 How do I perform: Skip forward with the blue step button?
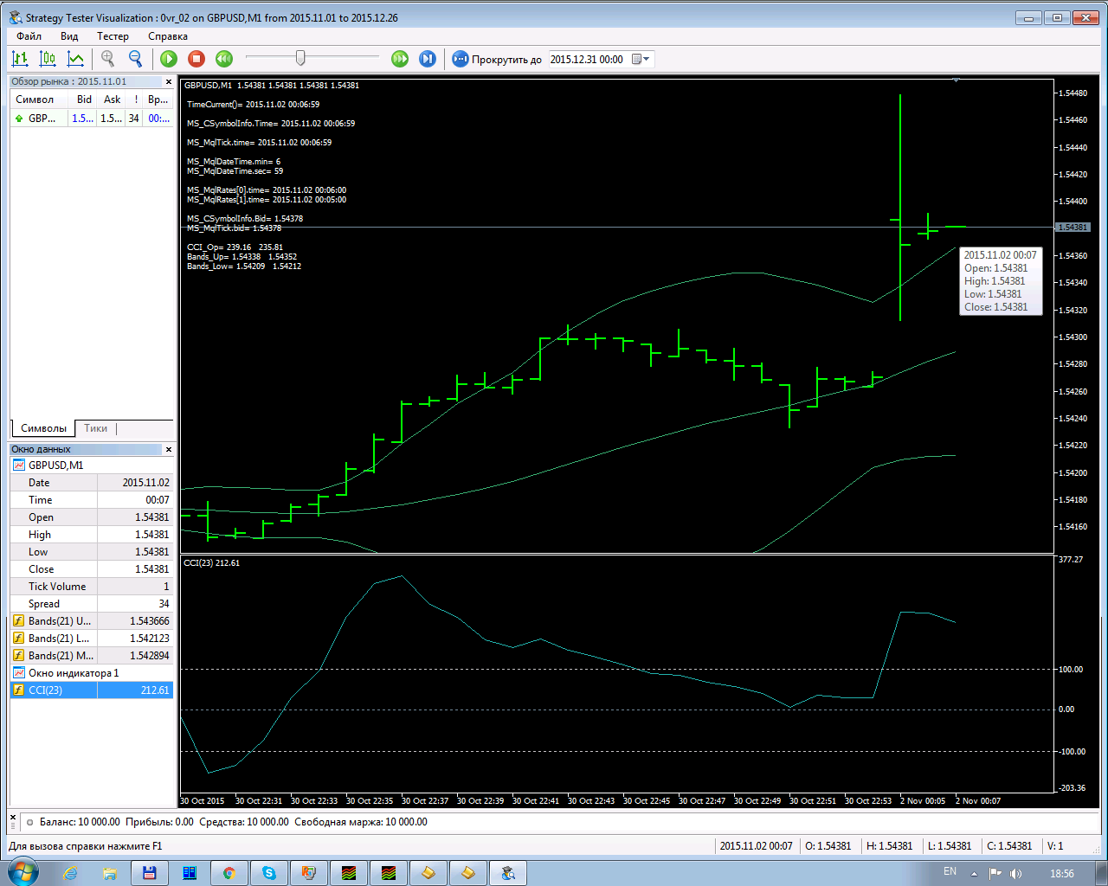(428, 59)
